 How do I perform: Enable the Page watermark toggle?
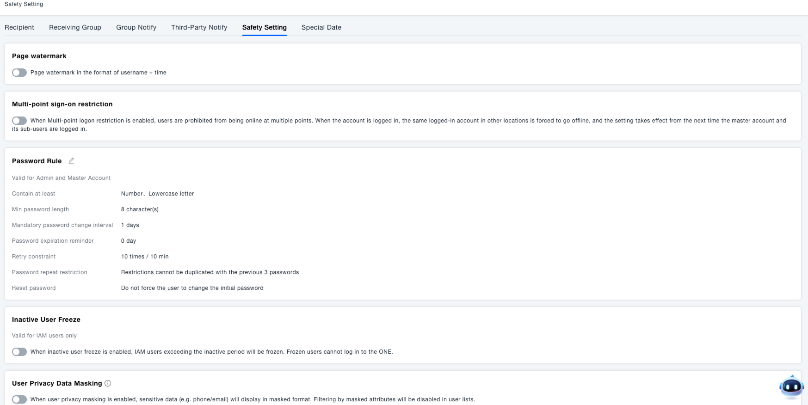tap(19, 73)
